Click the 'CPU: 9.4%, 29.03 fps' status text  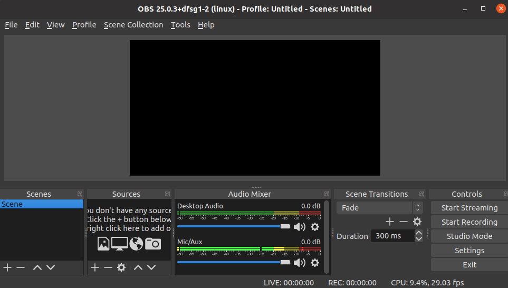click(x=427, y=283)
